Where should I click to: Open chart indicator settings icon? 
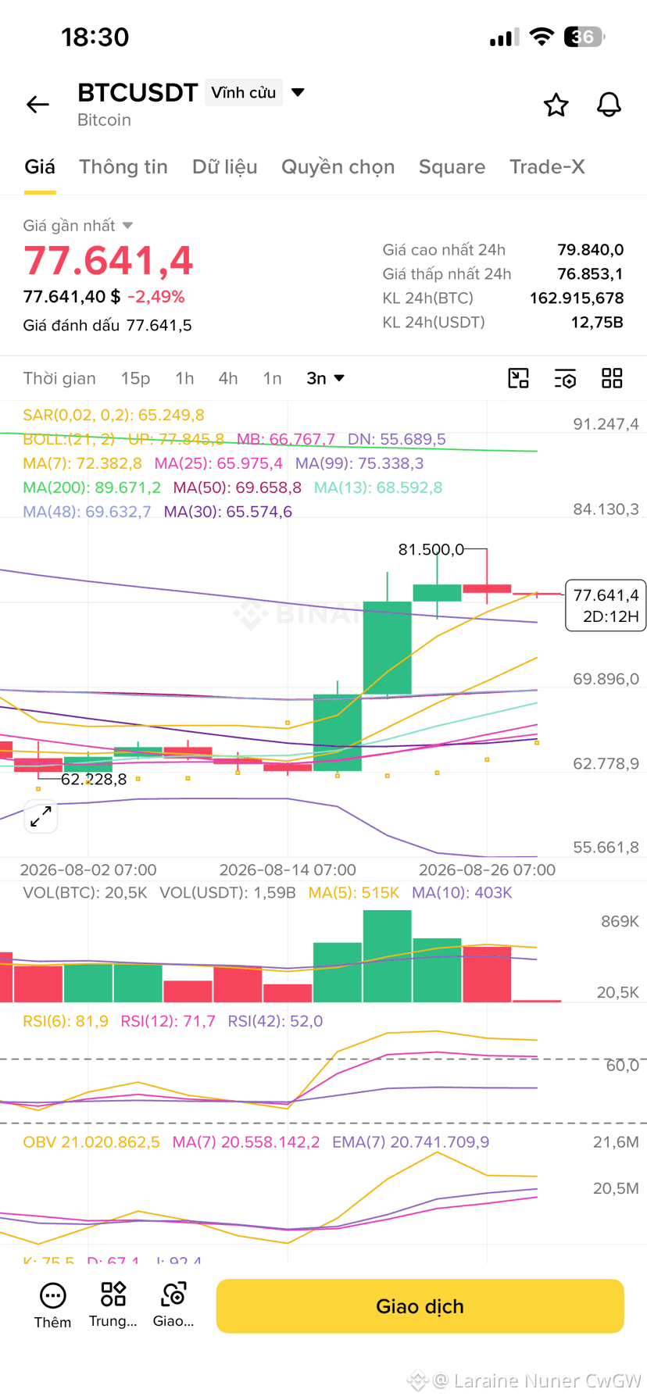[x=565, y=378]
